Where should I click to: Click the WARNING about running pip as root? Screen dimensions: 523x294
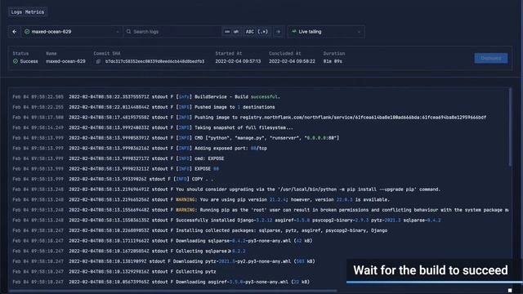pos(261,210)
